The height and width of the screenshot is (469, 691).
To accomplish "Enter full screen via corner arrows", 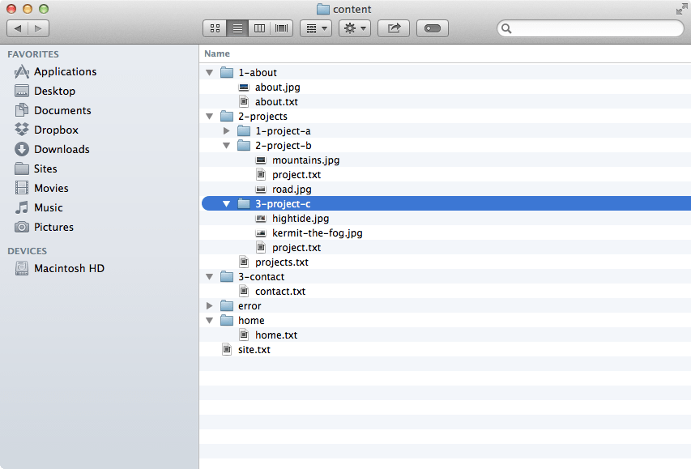I will (681, 9).
